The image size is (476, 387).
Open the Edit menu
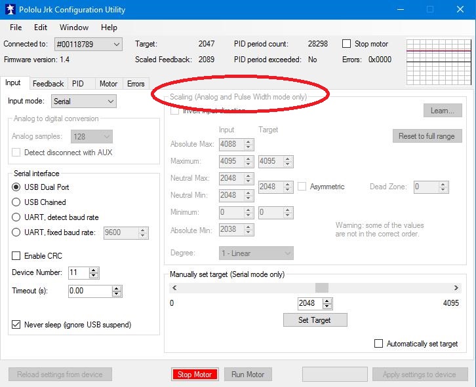point(41,28)
